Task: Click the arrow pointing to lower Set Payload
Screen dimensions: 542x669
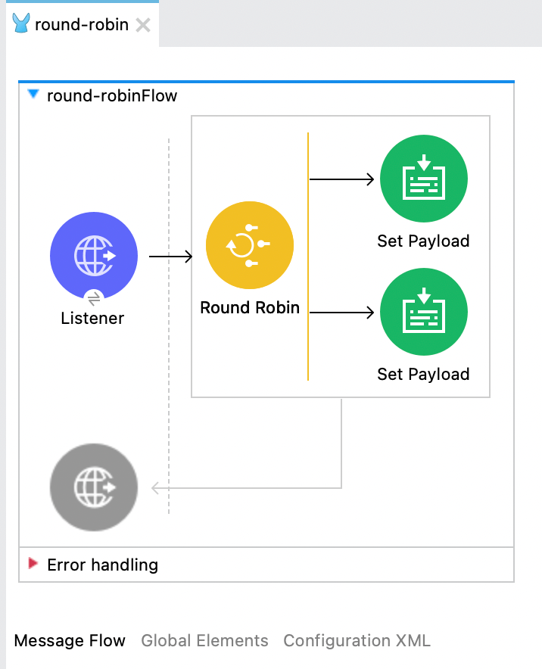Action: [x=342, y=313]
